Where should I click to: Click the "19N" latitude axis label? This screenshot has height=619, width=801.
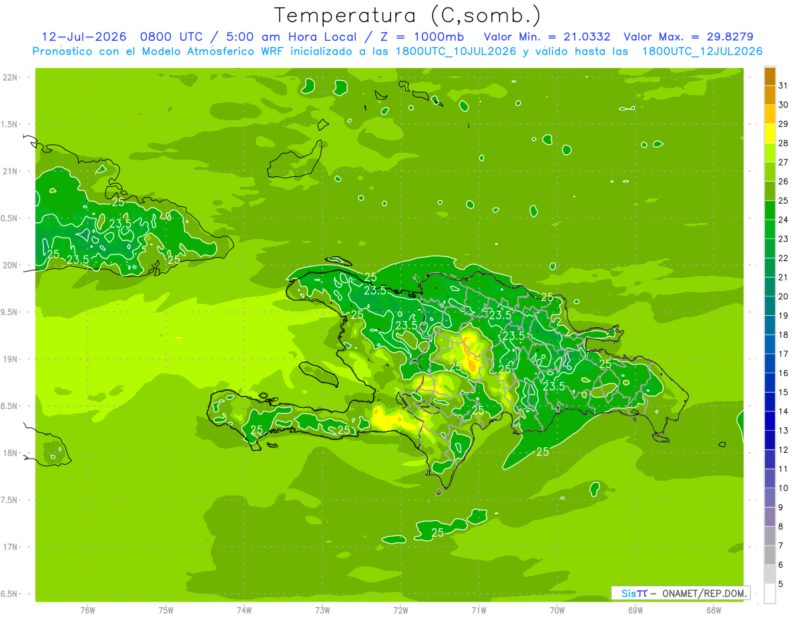tap(11, 359)
